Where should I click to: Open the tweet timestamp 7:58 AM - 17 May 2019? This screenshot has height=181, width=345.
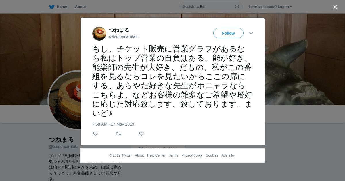click(113, 124)
